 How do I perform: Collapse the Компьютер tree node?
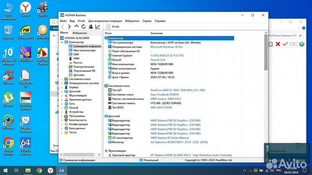tap(62, 42)
